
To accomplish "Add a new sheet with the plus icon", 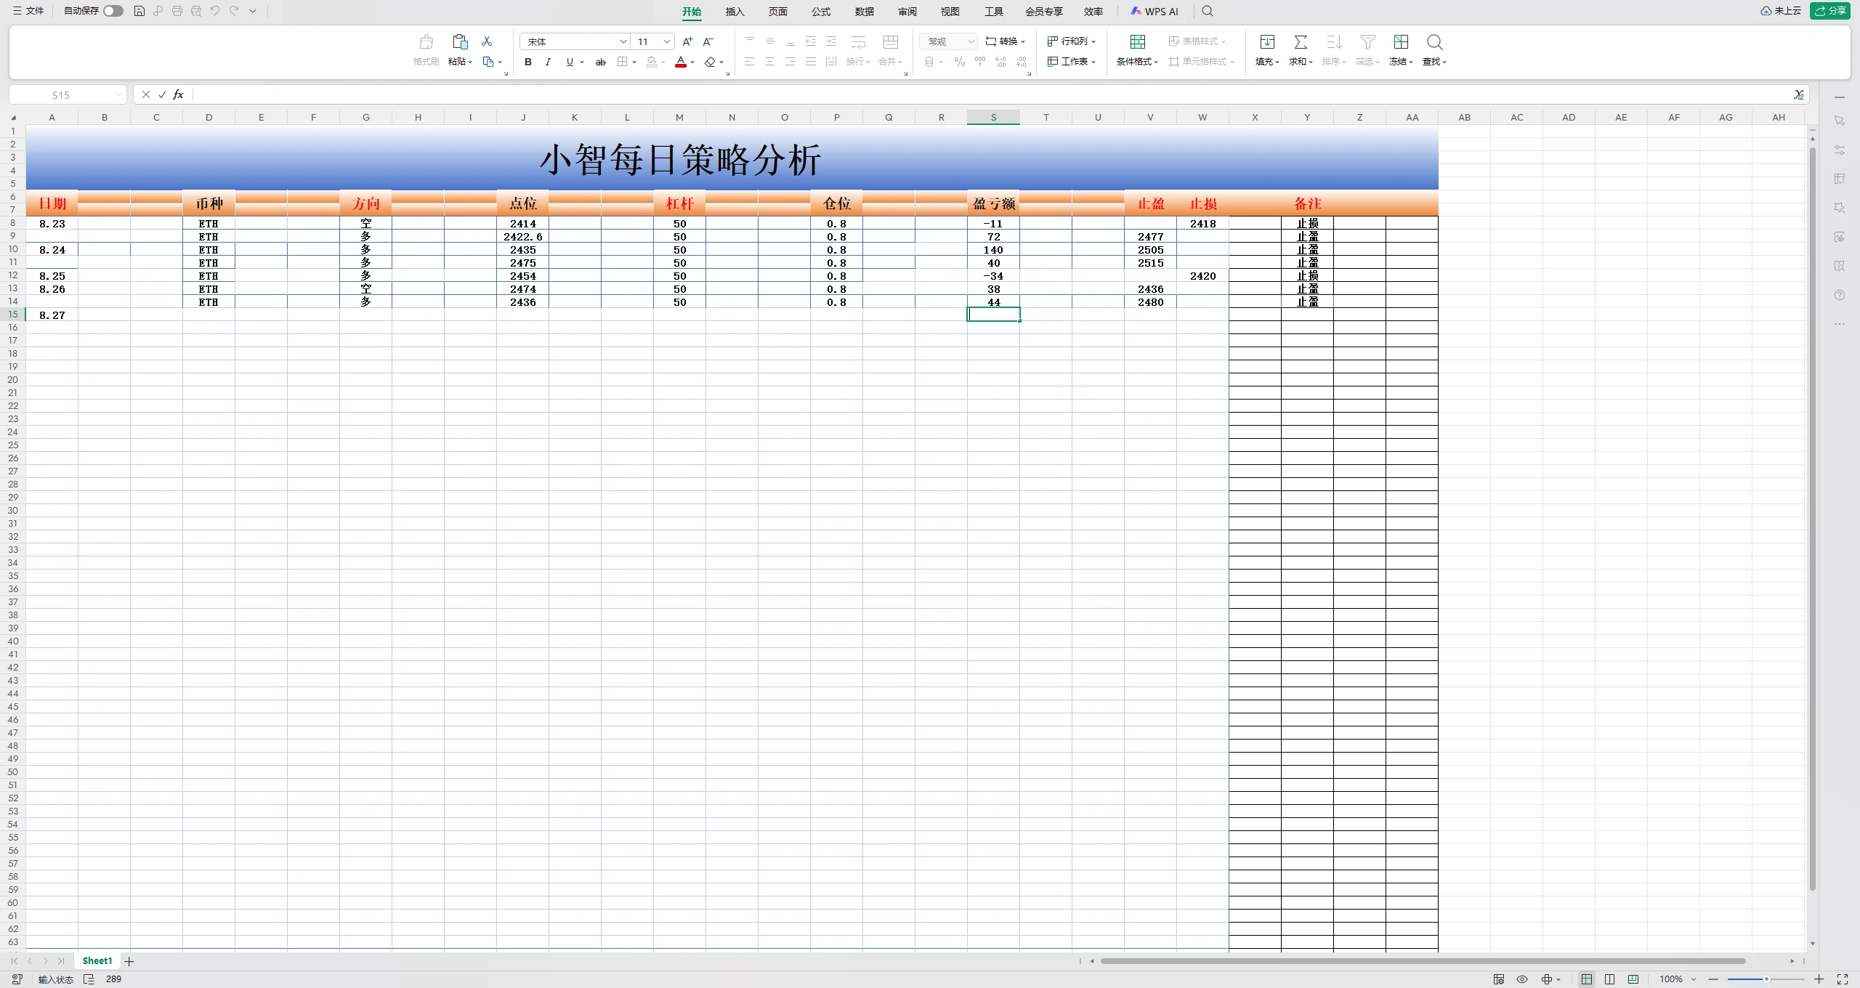I will pyautogui.click(x=129, y=961).
